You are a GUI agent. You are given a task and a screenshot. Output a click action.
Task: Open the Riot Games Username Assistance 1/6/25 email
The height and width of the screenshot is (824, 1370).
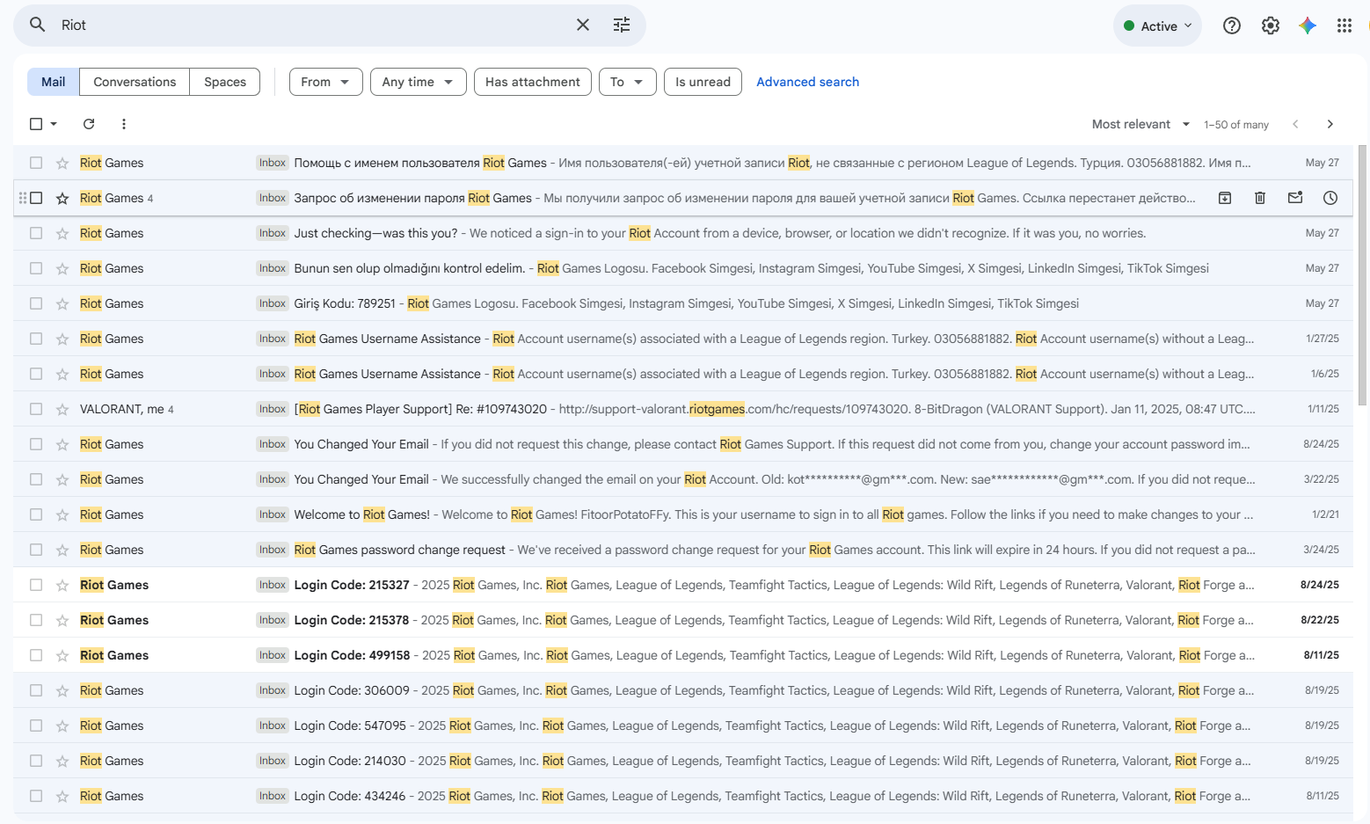pyautogui.click(x=683, y=374)
